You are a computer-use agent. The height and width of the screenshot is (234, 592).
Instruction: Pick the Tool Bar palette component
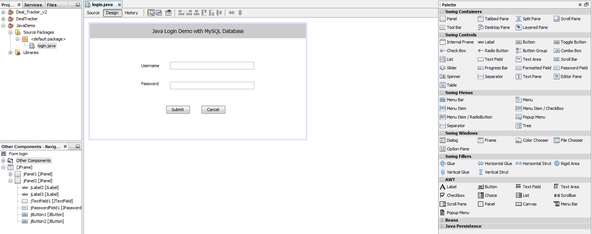click(451, 27)
